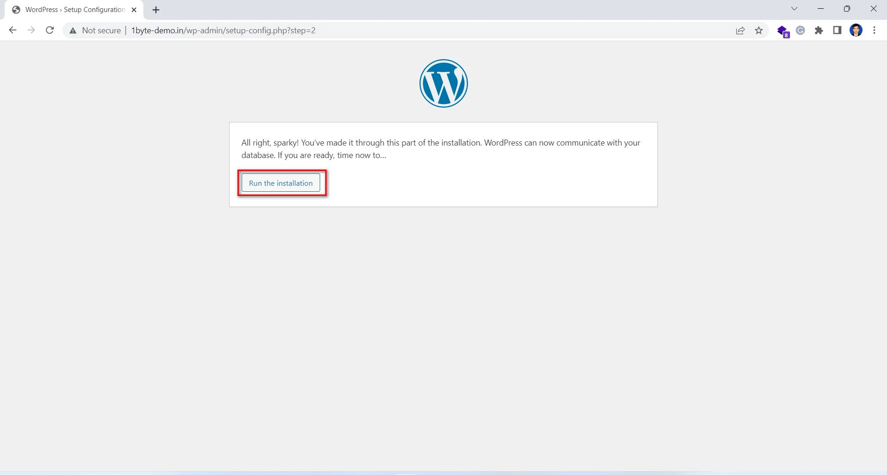Open the Grammarly extension icon

(x=801, y=30)
